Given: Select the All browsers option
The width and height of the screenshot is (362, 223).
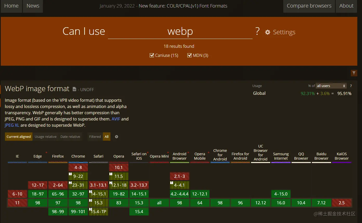Looking at the screenshot, I should [107, 137].
